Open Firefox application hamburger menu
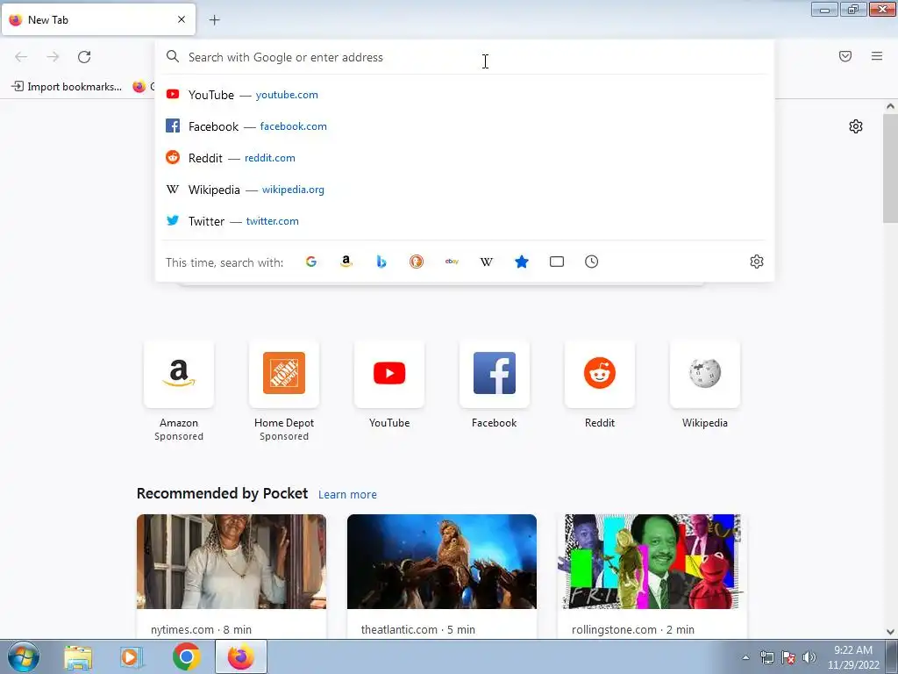This screenshot has height=674, width=898. (877, 56)
